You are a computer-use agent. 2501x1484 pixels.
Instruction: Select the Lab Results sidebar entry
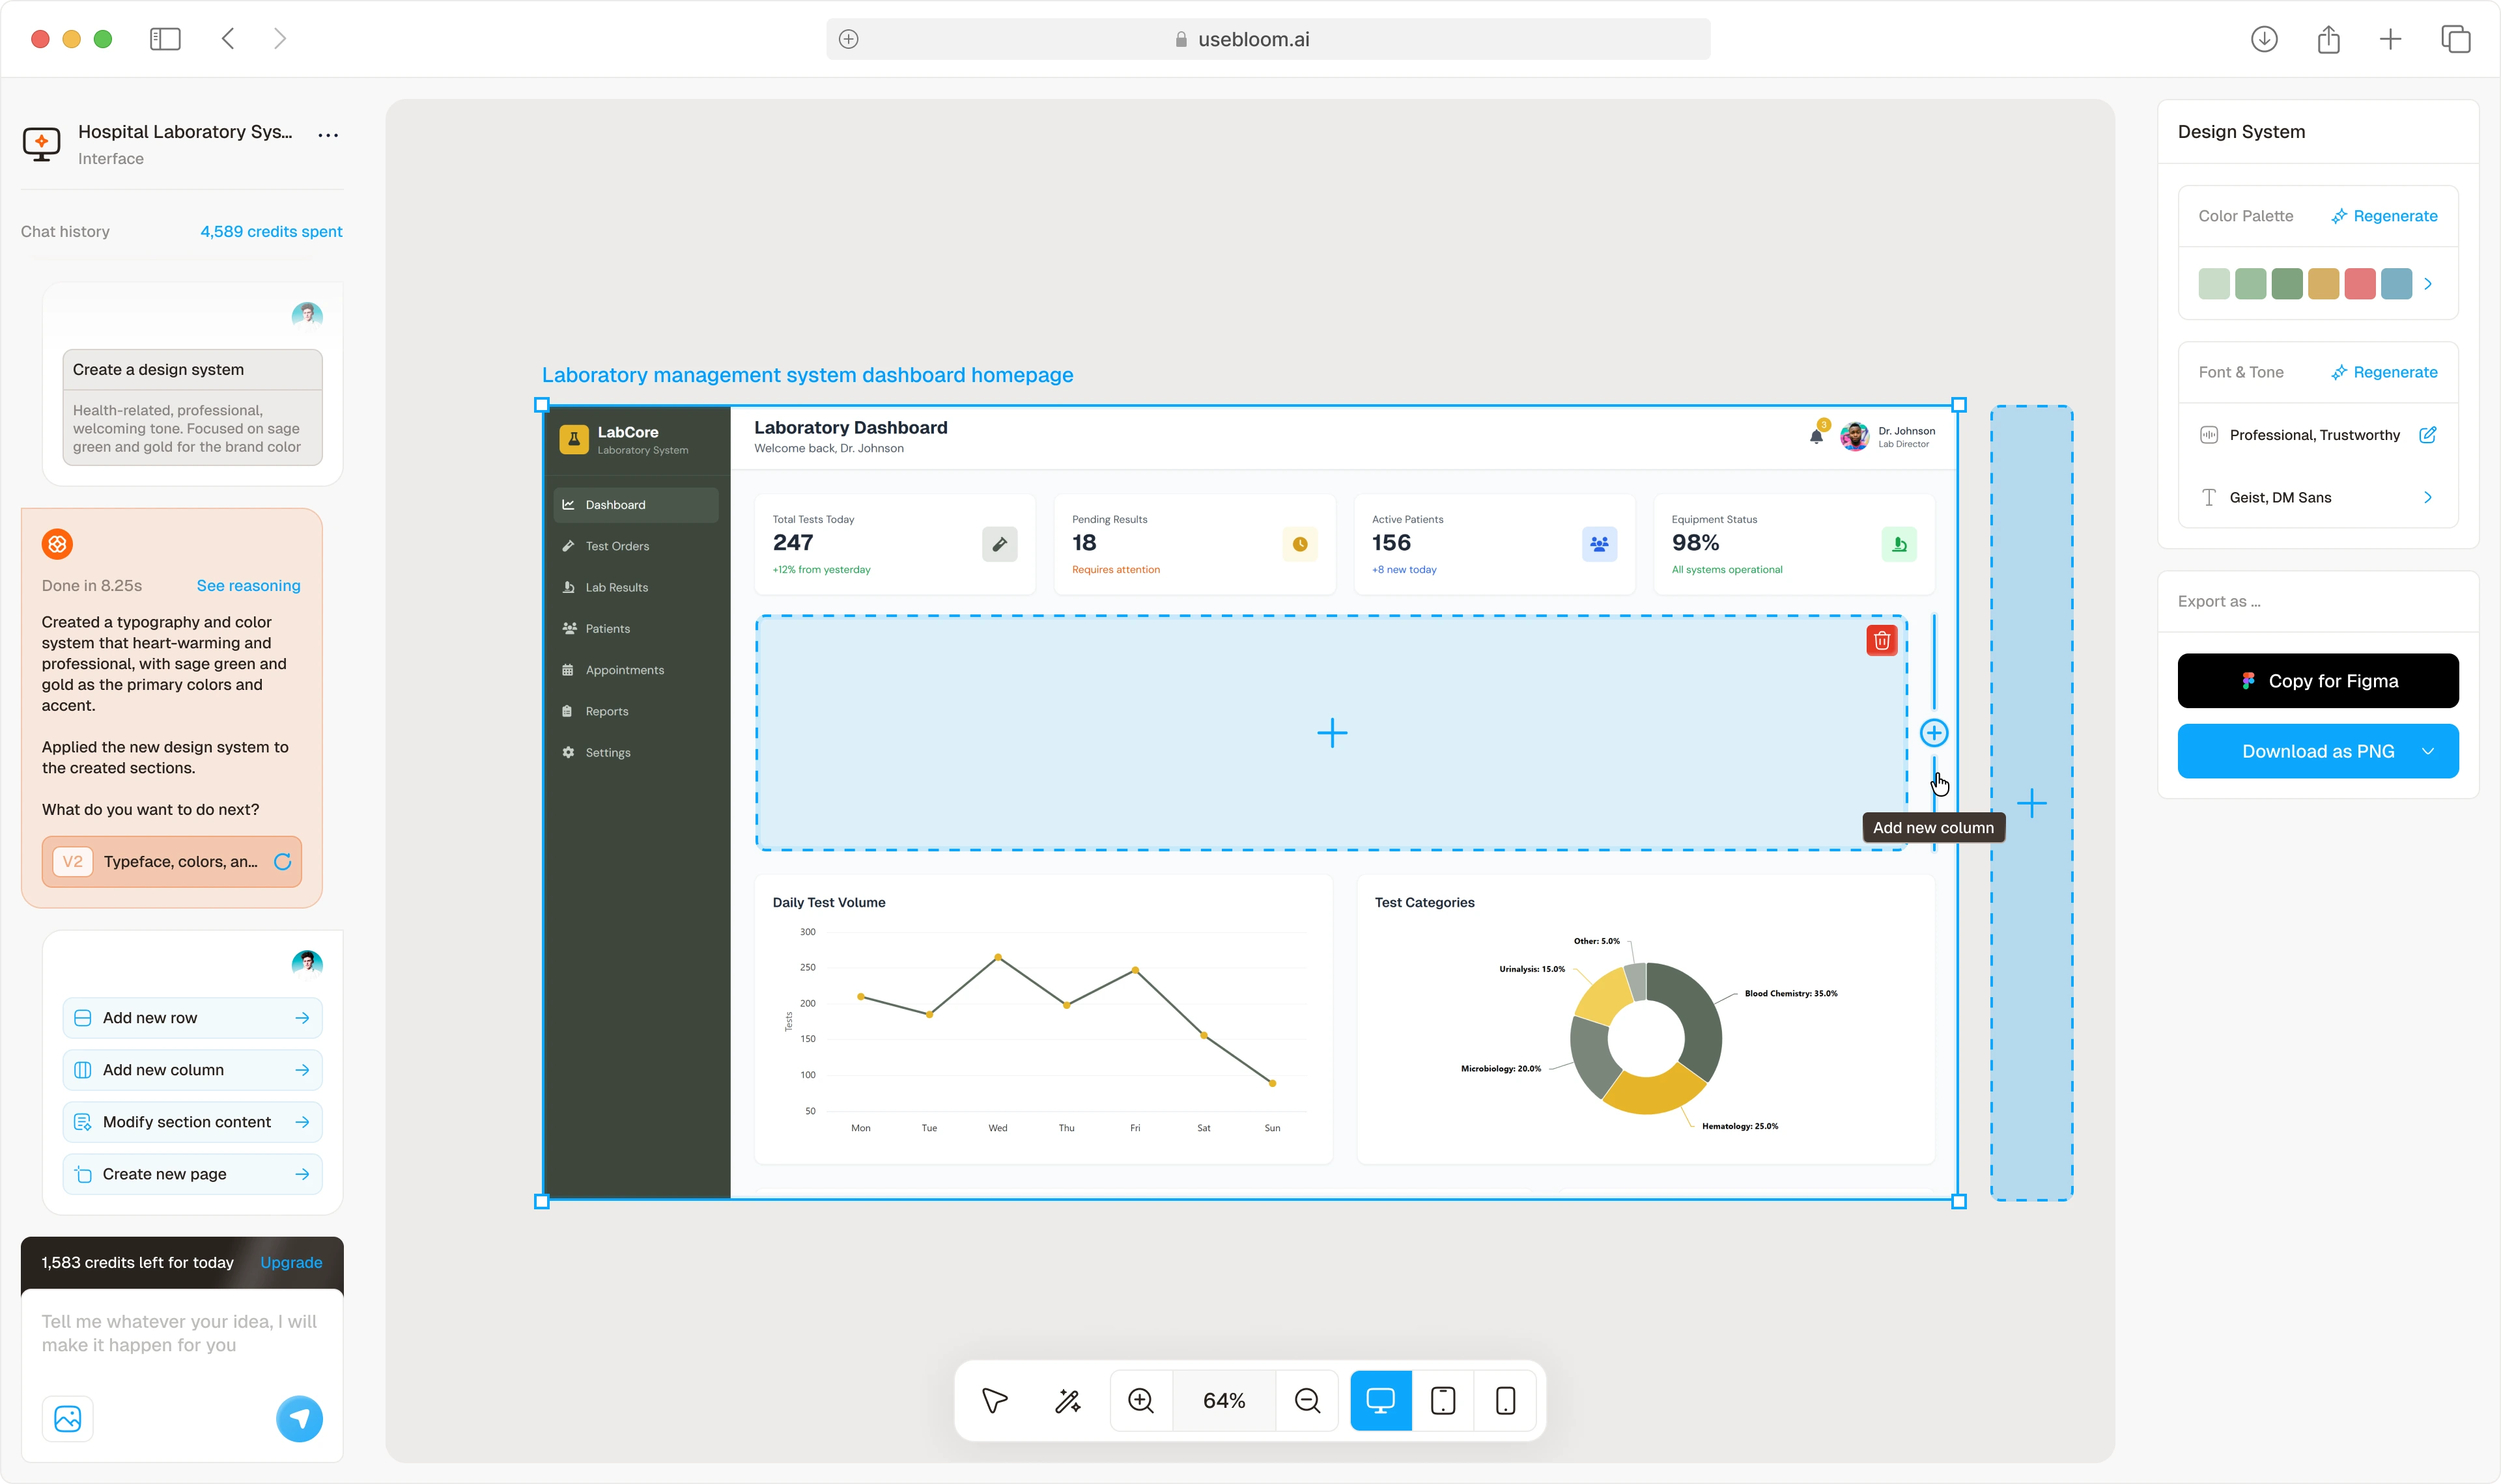(x=617, y=587)
